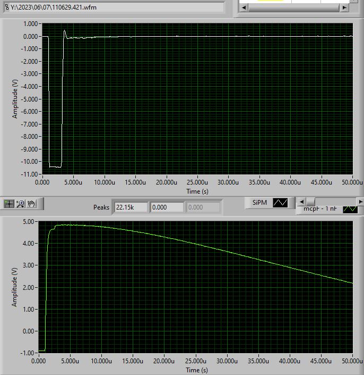The image size is (364, 375).
Task: Click the Peaks field showing 22.15k
Action: coord(131,207)
